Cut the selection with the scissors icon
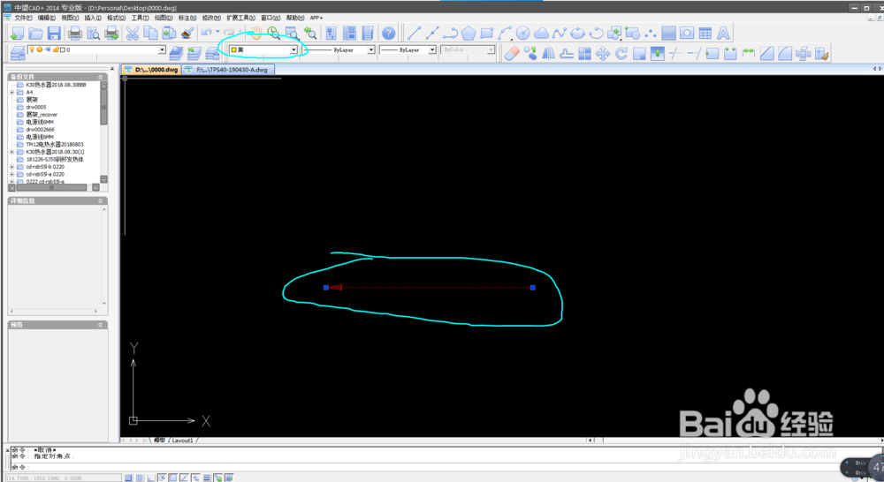884x482 pixels. click(x=133, y=34)
